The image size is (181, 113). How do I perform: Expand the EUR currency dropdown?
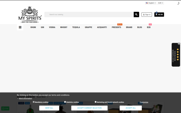tap(160, 3)
